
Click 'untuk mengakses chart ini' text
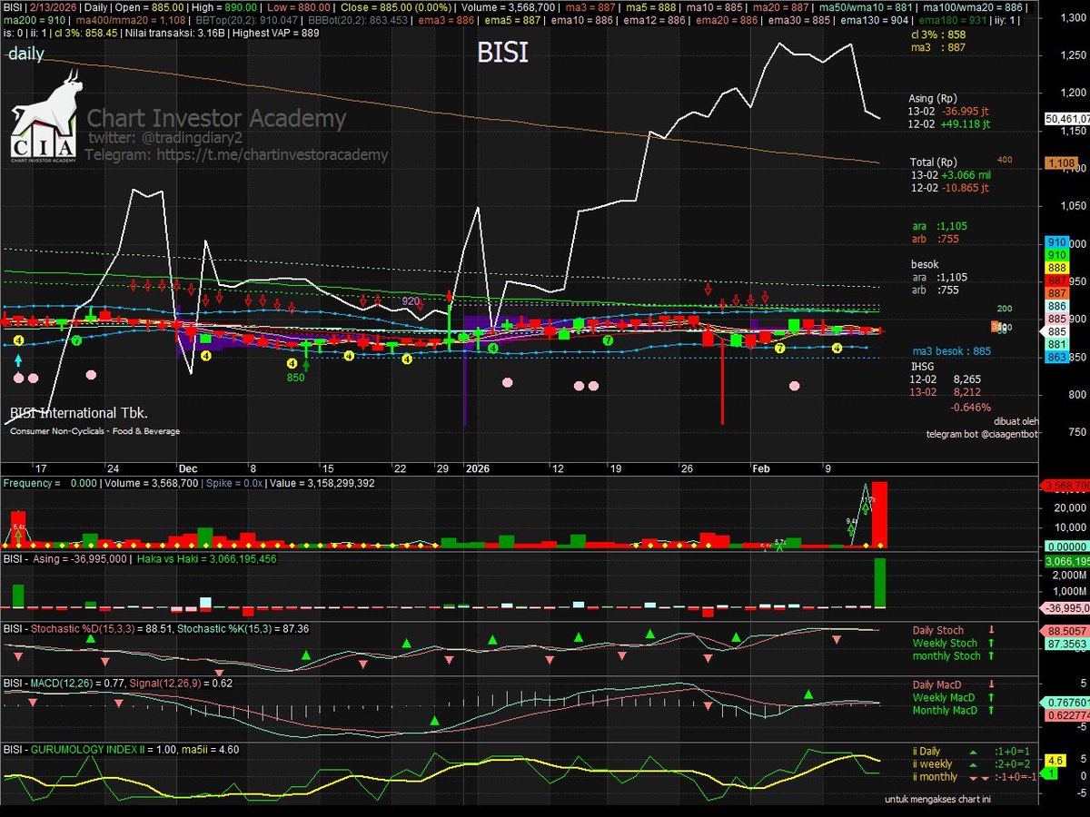pyautogui.click(x=939, y=799)
